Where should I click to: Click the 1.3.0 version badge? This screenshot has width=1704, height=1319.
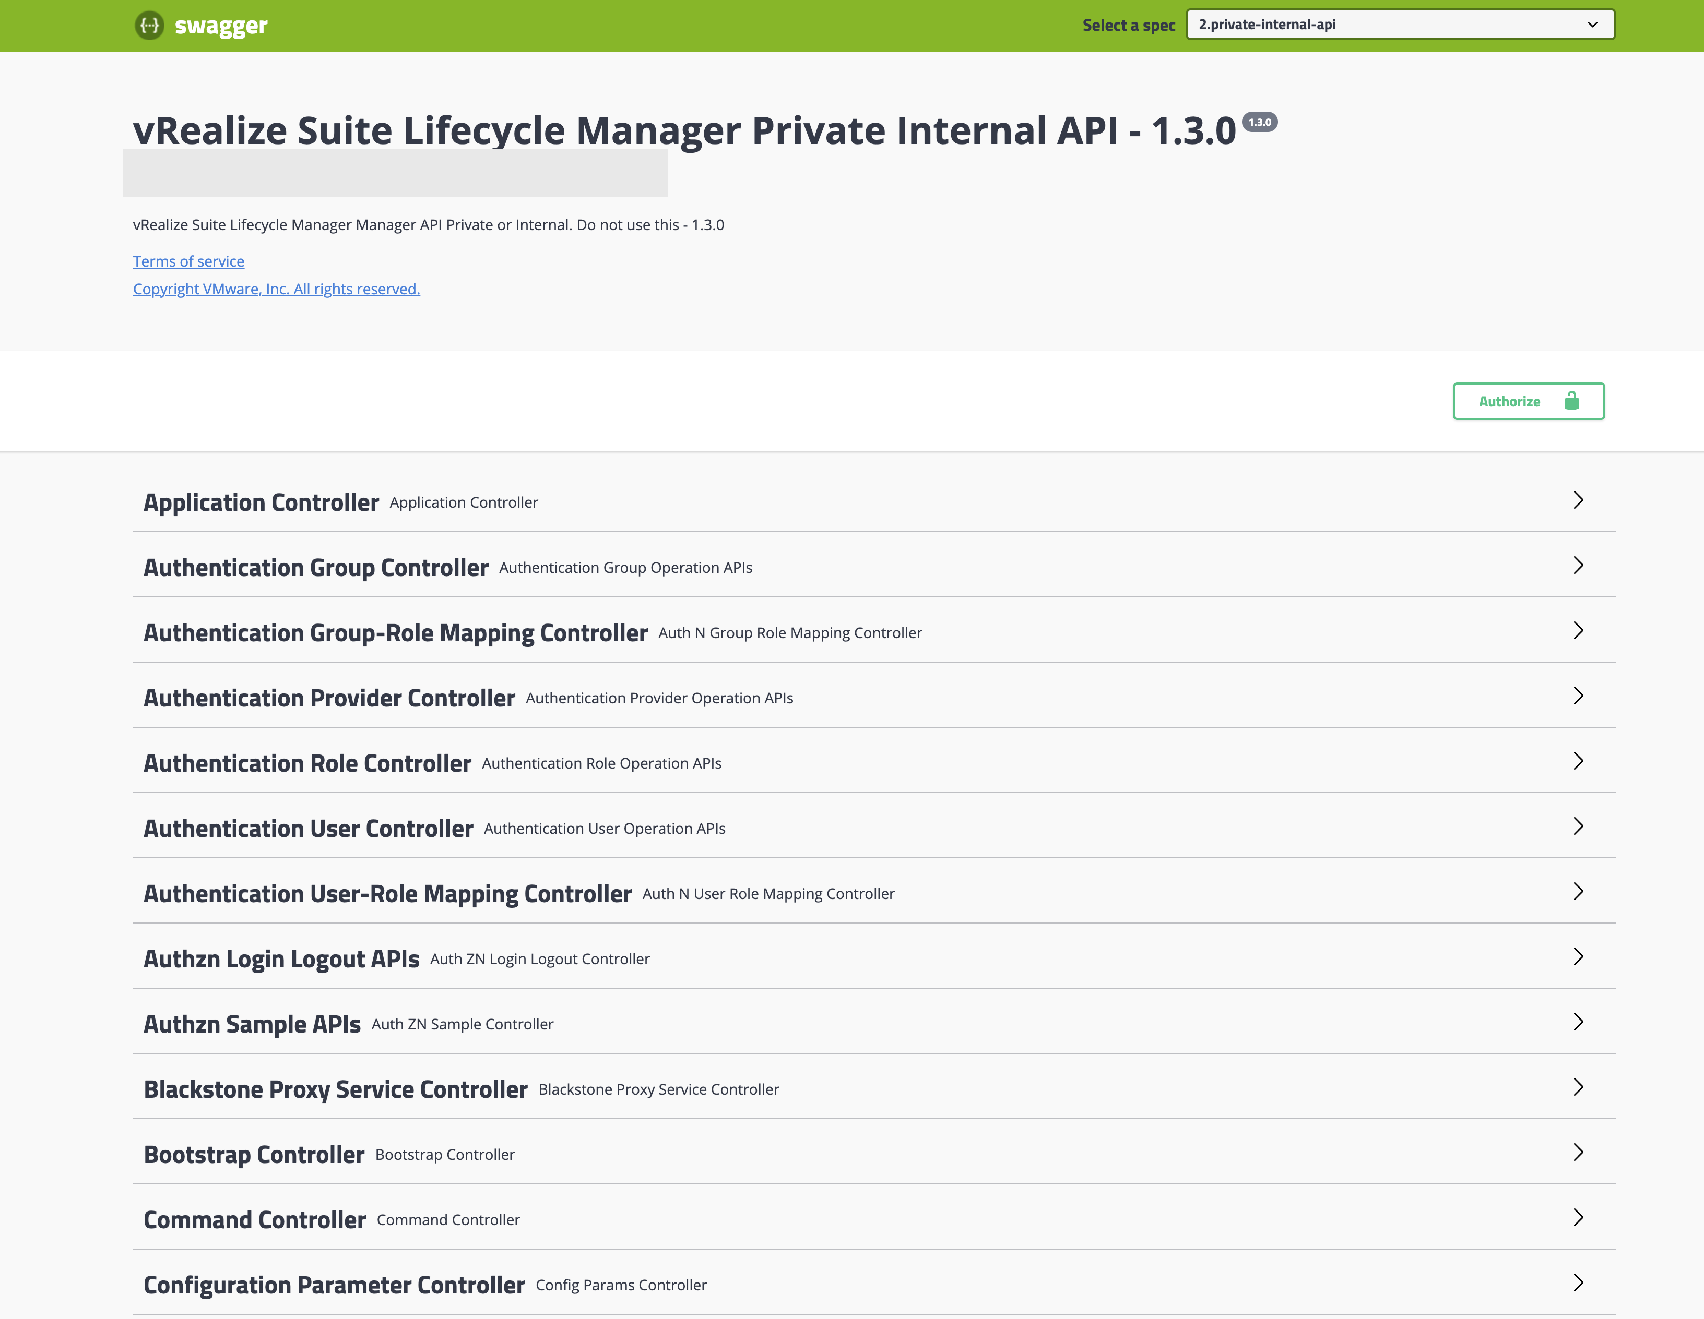tap(1259, 123)
